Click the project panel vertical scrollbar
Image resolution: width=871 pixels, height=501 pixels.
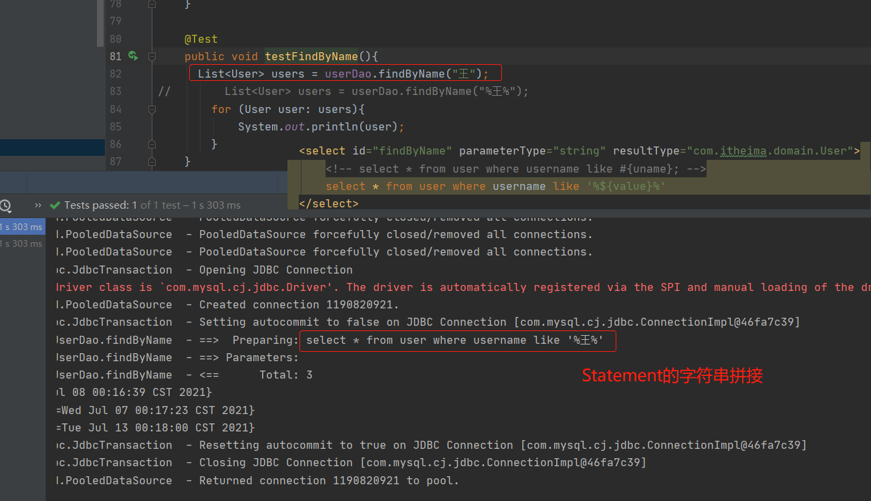[x=101, y=23]
